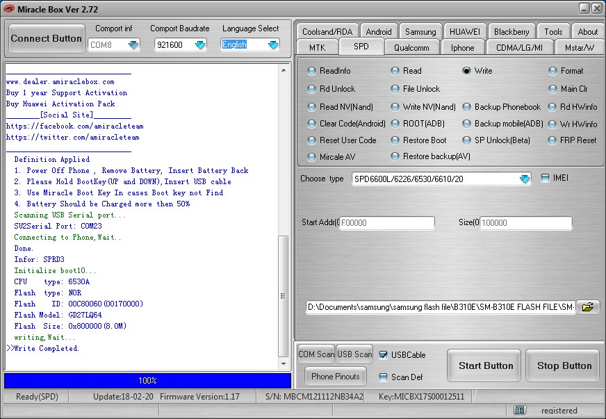Select the Restore Boot radio option
Screen dimensions: 606x419
[x=395, y=140]
